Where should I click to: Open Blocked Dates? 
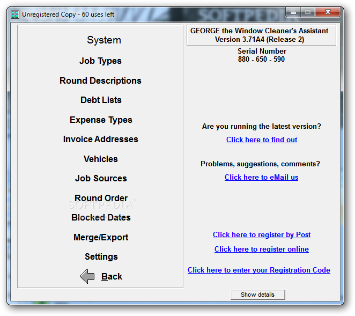tap(101, 217)
